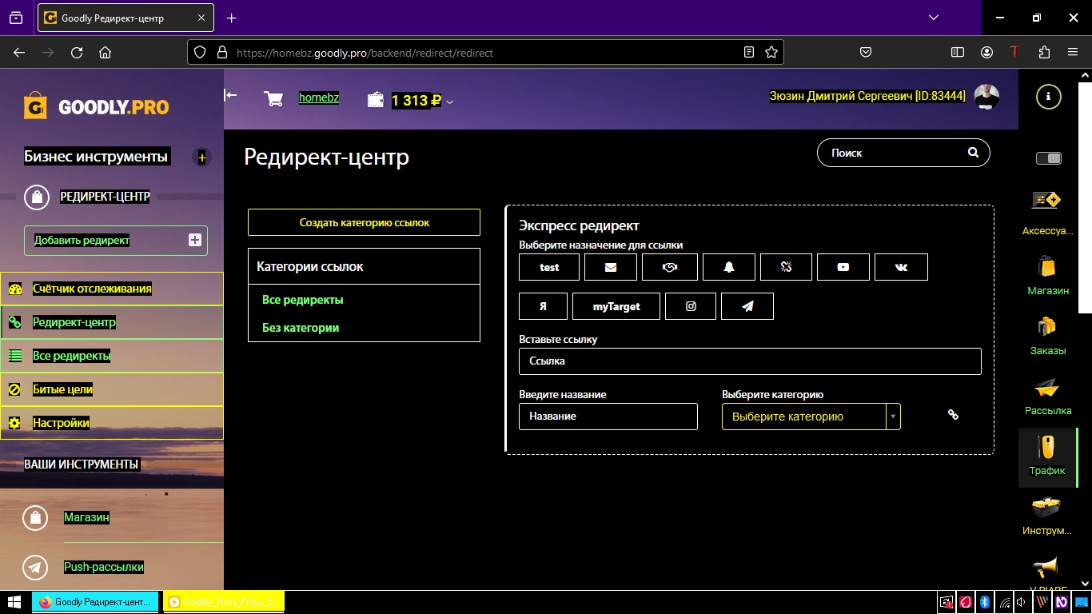This screenshot has height=614, width=1092.
Task: Reload the page in Firefox
Action: coord(77,53)
